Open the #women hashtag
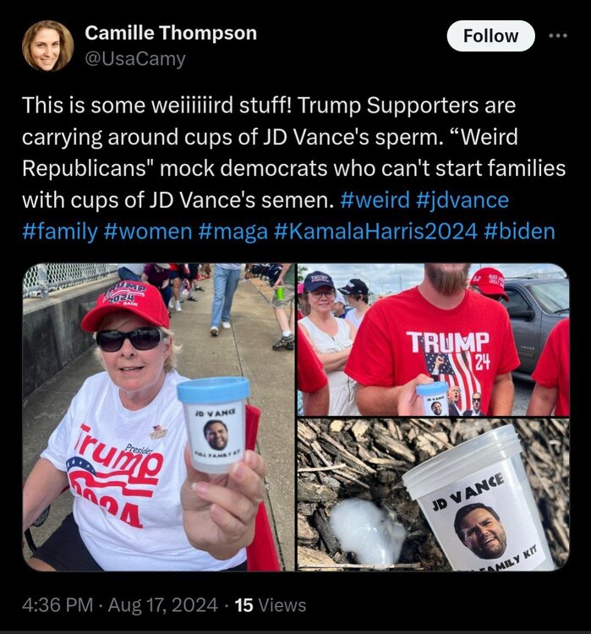The height and width of the screenshot is (634, 591). 148,232
